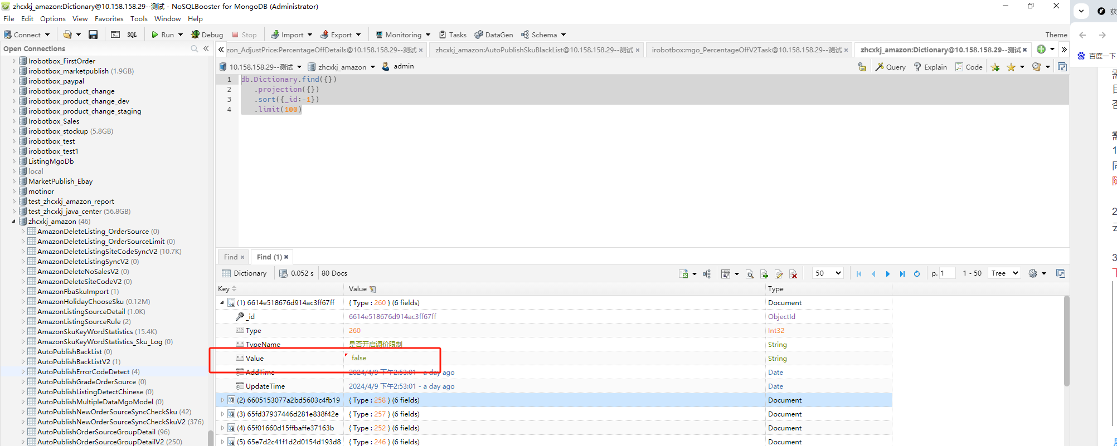Click the export-to-Excel icon in result toolbar
The image size is (1117, 446).
point(683,273)
